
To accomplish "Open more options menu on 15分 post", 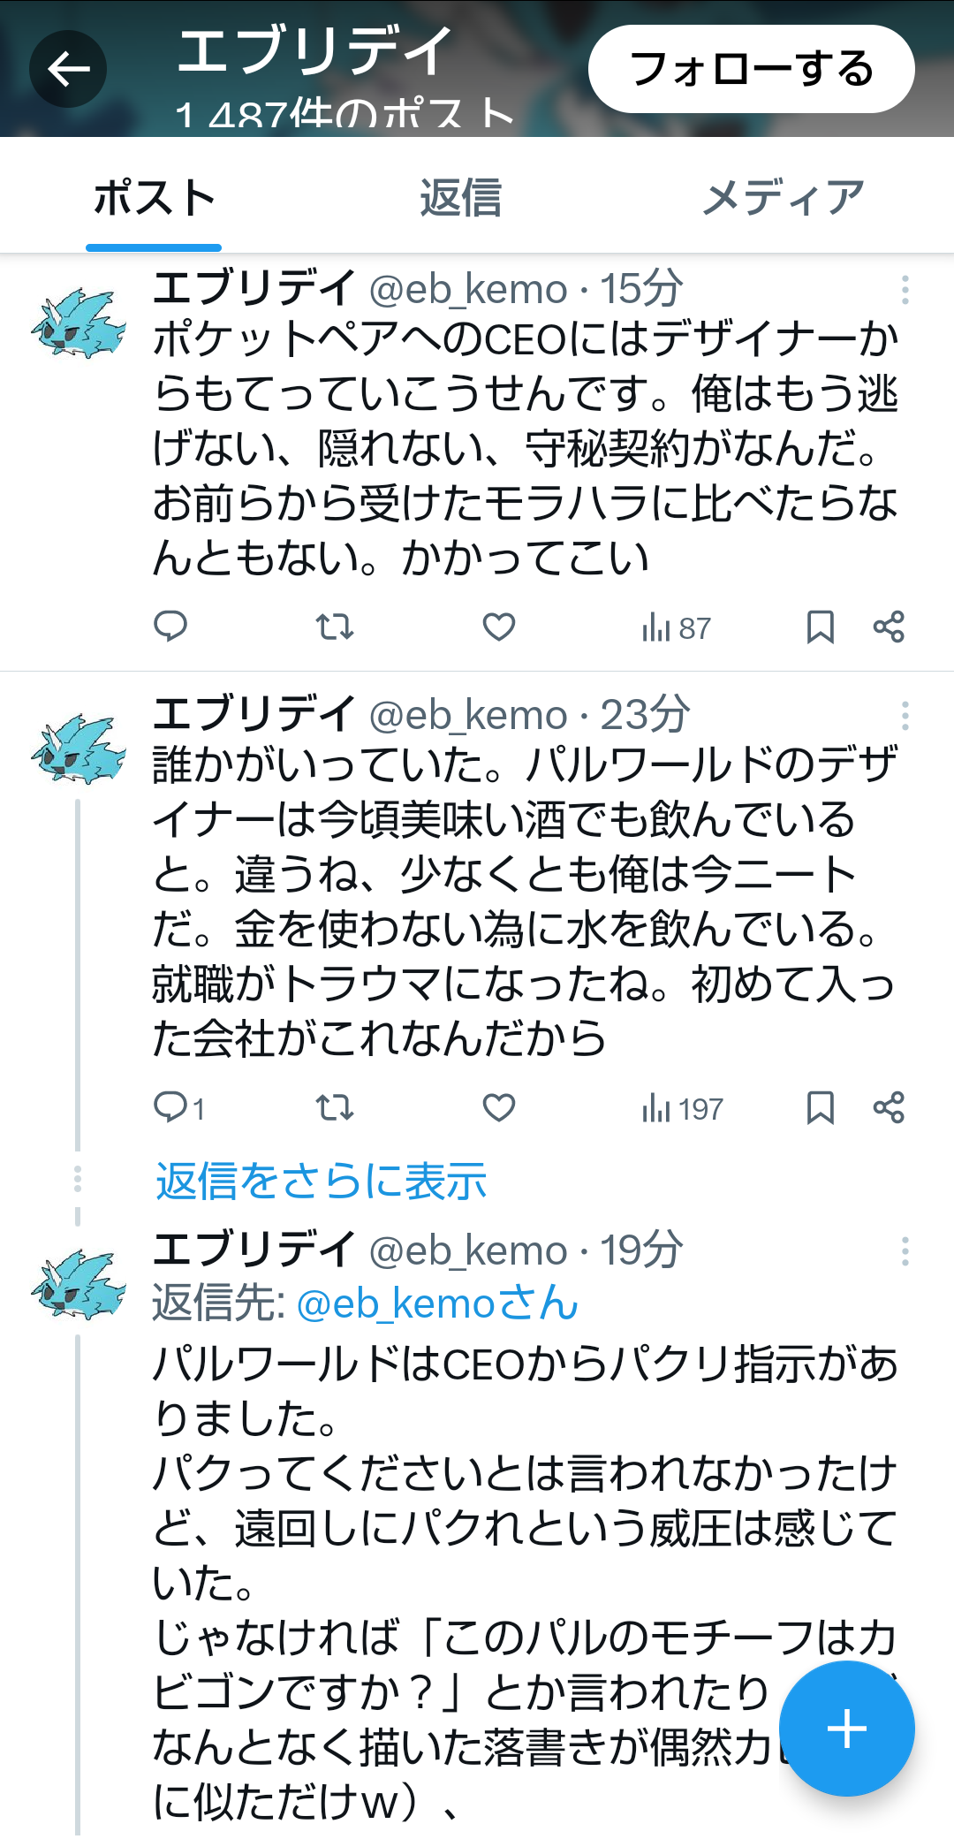I will pyautogui.click(x=905, y=290).
